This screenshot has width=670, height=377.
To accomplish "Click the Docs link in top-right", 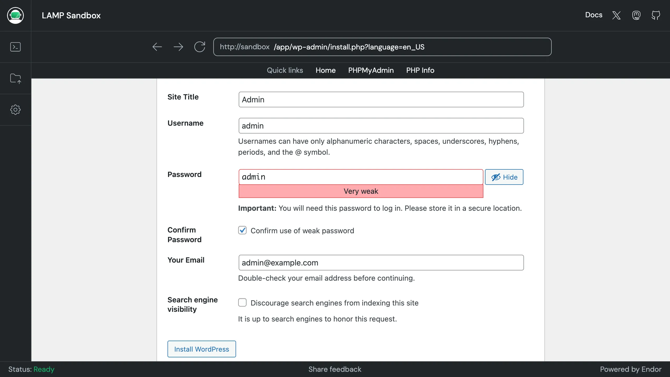I will coord(594,15).
